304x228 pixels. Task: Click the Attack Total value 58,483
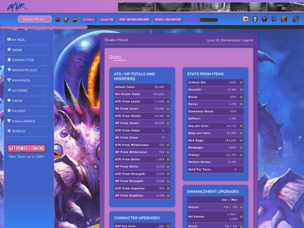point(159,87)
